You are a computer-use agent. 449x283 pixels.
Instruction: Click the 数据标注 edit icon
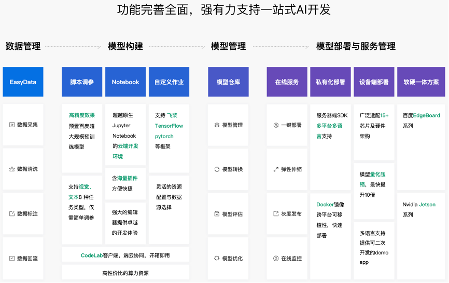tap(12, 213)
